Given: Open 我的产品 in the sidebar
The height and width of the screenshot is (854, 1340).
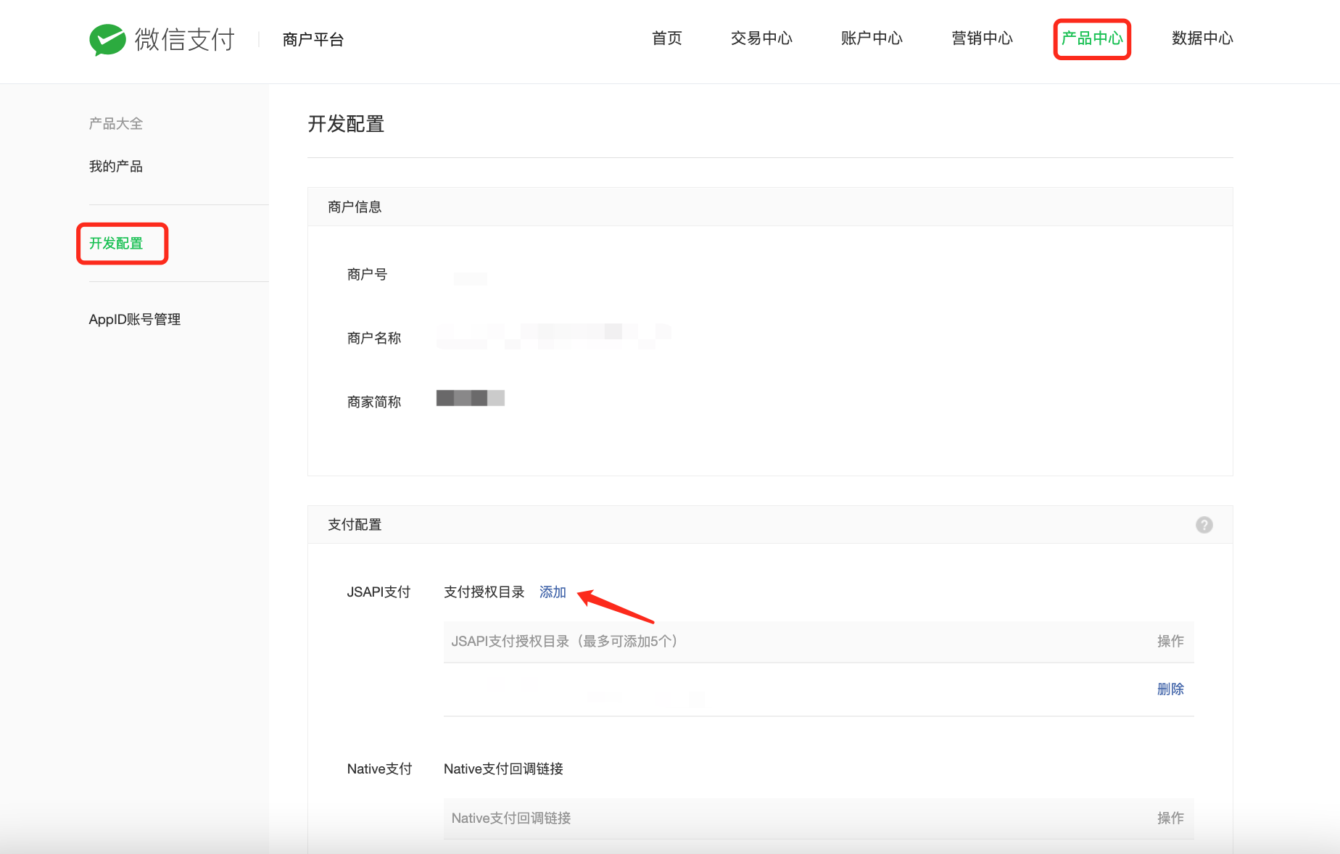Looking at the screenshot, I should click(116, 167).
